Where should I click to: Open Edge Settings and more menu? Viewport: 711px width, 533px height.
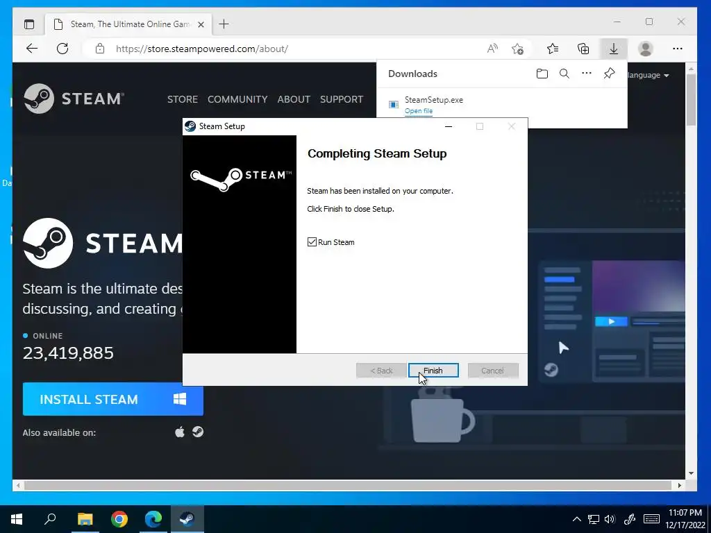click(678, 49)
